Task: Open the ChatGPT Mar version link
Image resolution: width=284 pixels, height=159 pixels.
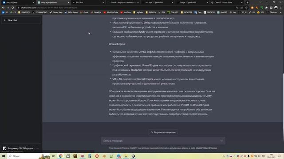Action: [206, 148]
